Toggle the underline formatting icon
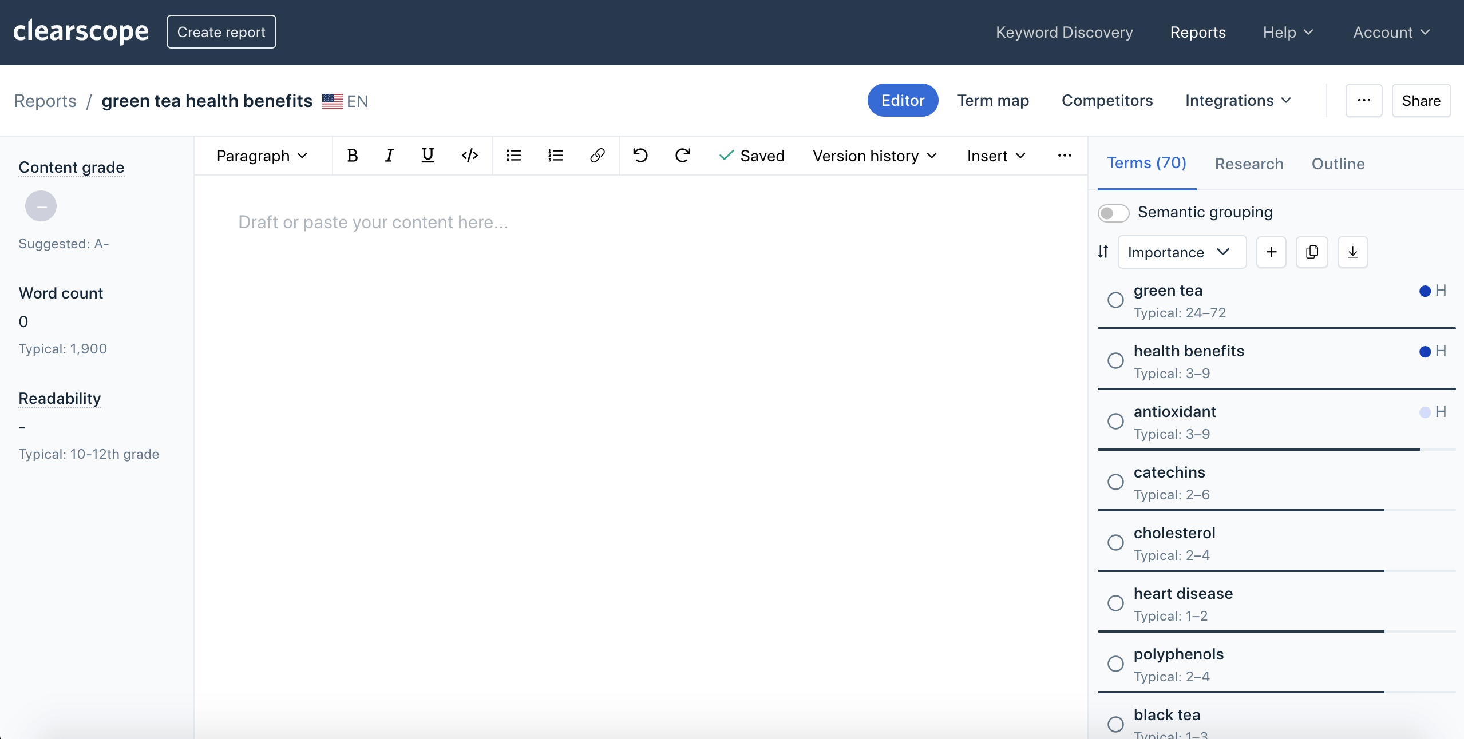 (x=428, y=156)
